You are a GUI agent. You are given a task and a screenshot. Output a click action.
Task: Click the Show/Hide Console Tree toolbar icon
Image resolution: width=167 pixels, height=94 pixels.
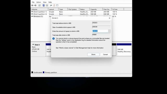(39, 5)
